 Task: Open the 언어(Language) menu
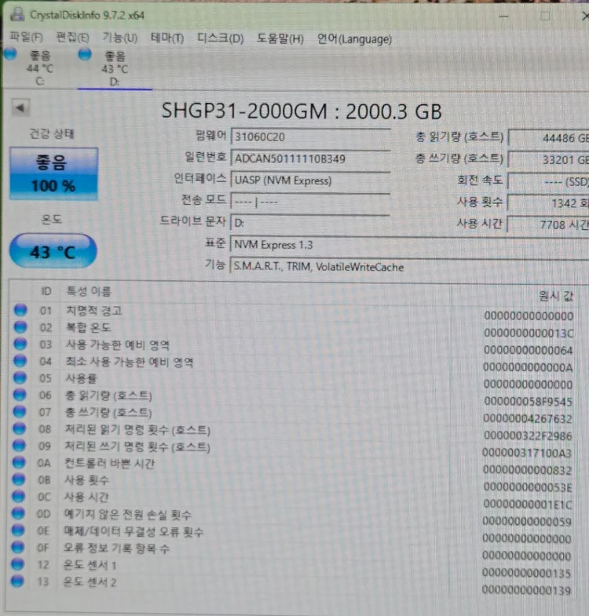click(x=354, y=39)
